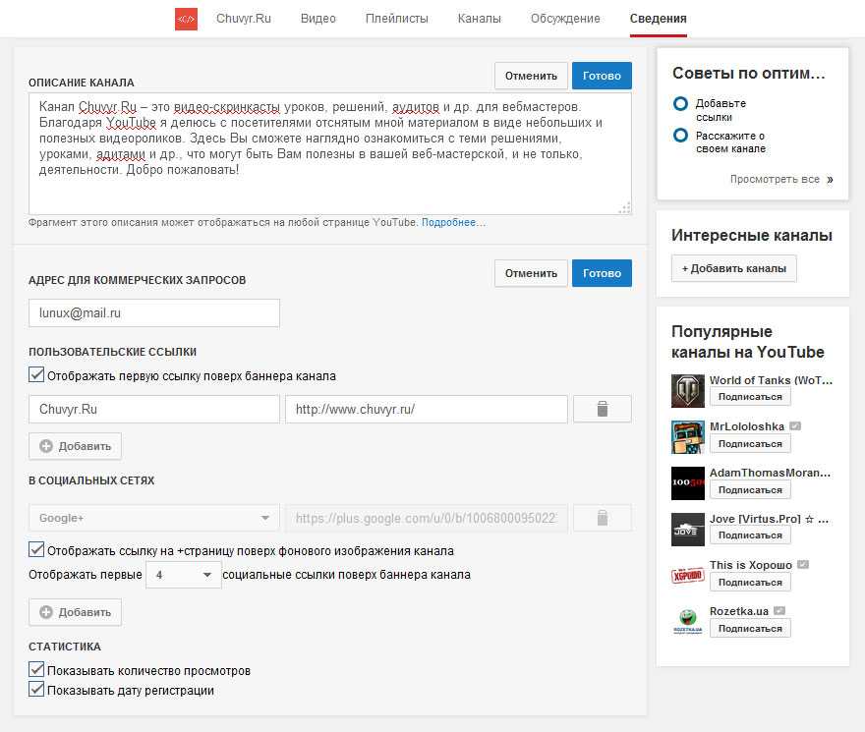Subscribe to AdamThomasMoran channel
Viewport: 865px width, 732px height.
[750, 490]
